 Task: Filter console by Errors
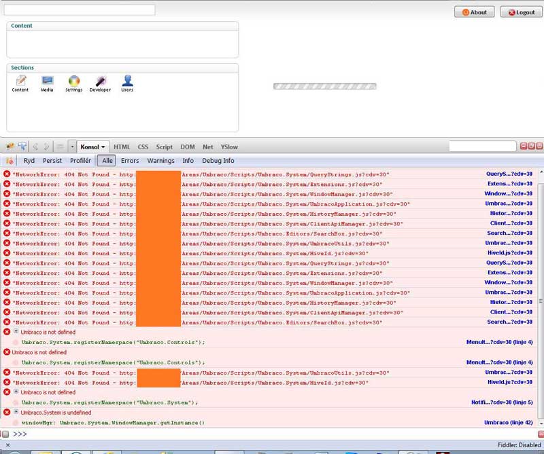coord(130,161)
